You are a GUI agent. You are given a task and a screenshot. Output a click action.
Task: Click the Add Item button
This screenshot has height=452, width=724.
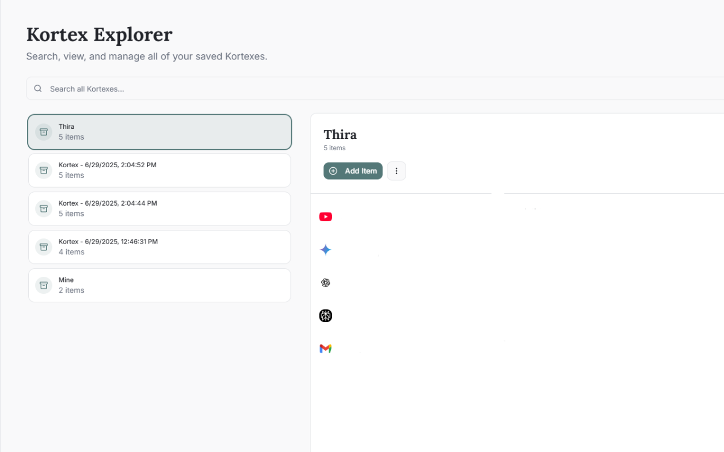pyautogui.click(x=353, y=171)
